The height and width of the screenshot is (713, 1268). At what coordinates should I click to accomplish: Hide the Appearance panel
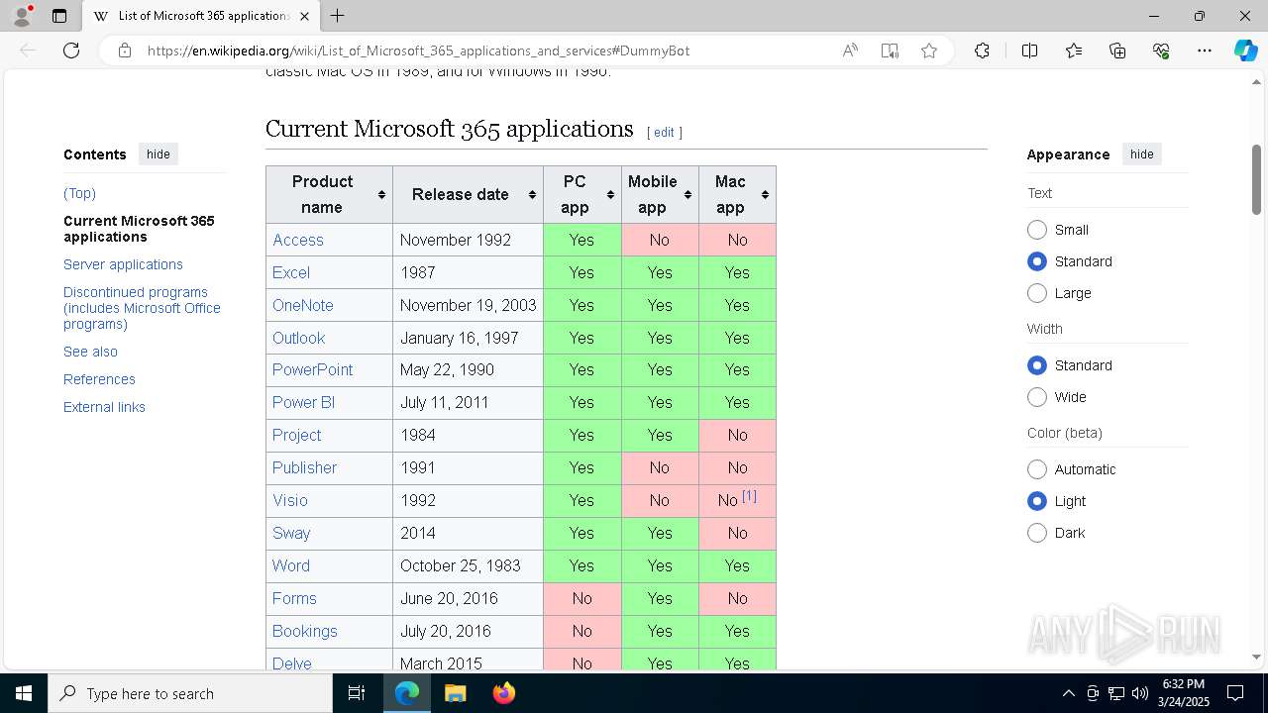tap(1141, 154)
